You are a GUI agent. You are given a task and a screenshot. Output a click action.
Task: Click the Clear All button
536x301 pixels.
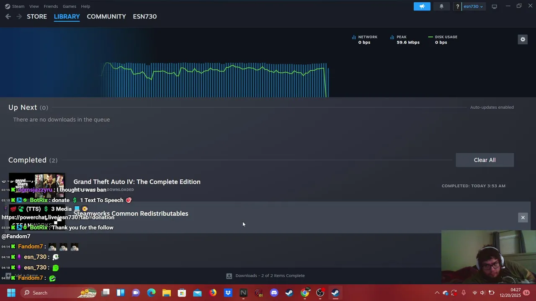click(x=484, y=160)
